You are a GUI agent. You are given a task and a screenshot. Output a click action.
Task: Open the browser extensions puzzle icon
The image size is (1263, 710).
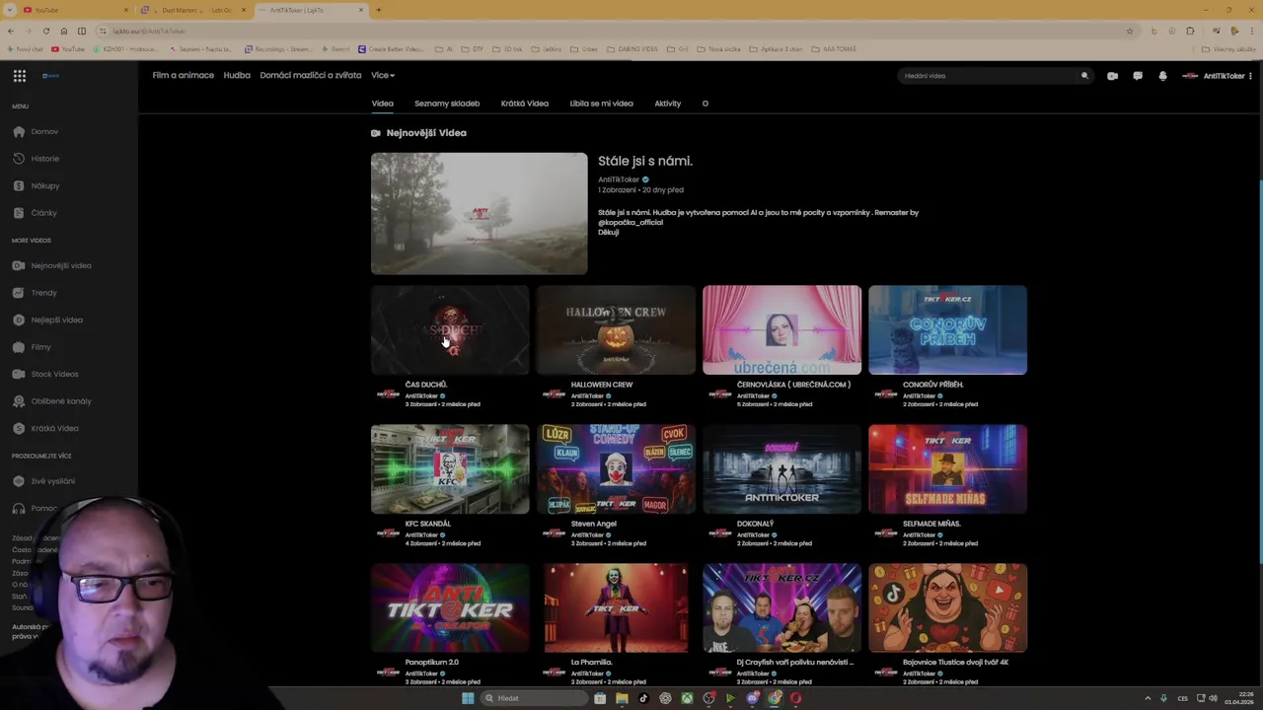point(1190,31)
